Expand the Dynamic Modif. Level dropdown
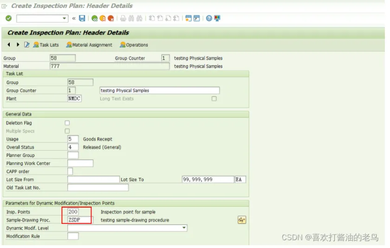This screenshot has height=248, width=390. pos(184,228)
